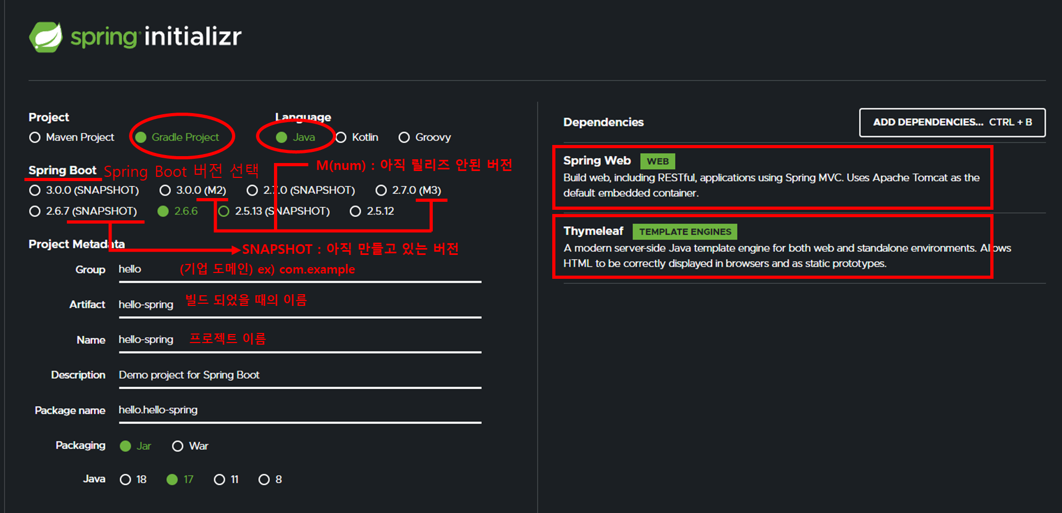
Task: Edit the Group field containing hello
Action: [300, 270]
